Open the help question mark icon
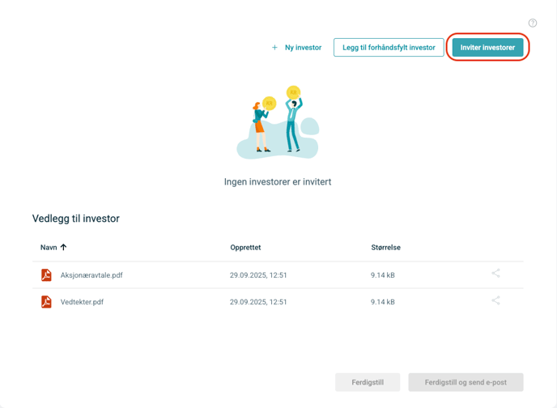The image size is (557, 408). (x=533, y=23)
